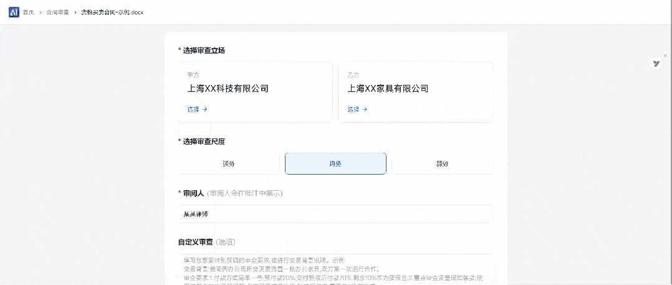Choose the 均势 review scale option
Screen dimensions: 672x285
(335, 164)
